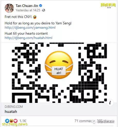Click the shicheng.news watermark text
The width and height of the screenshot is (118, 127).
coord(15,124)
